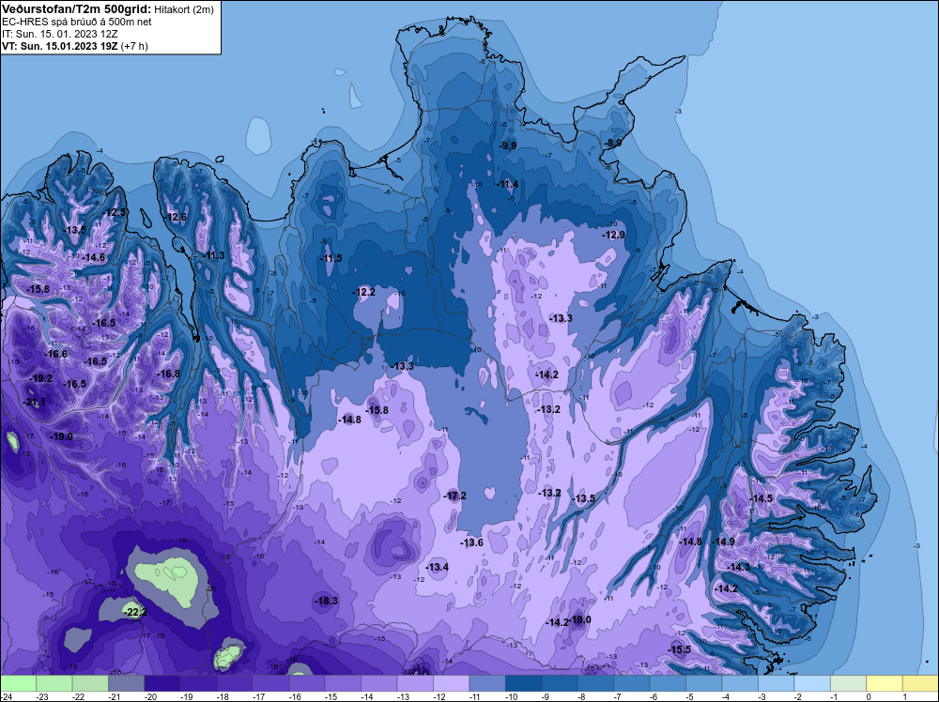Select the gray legend swatch labeled -21

point(127,683)
